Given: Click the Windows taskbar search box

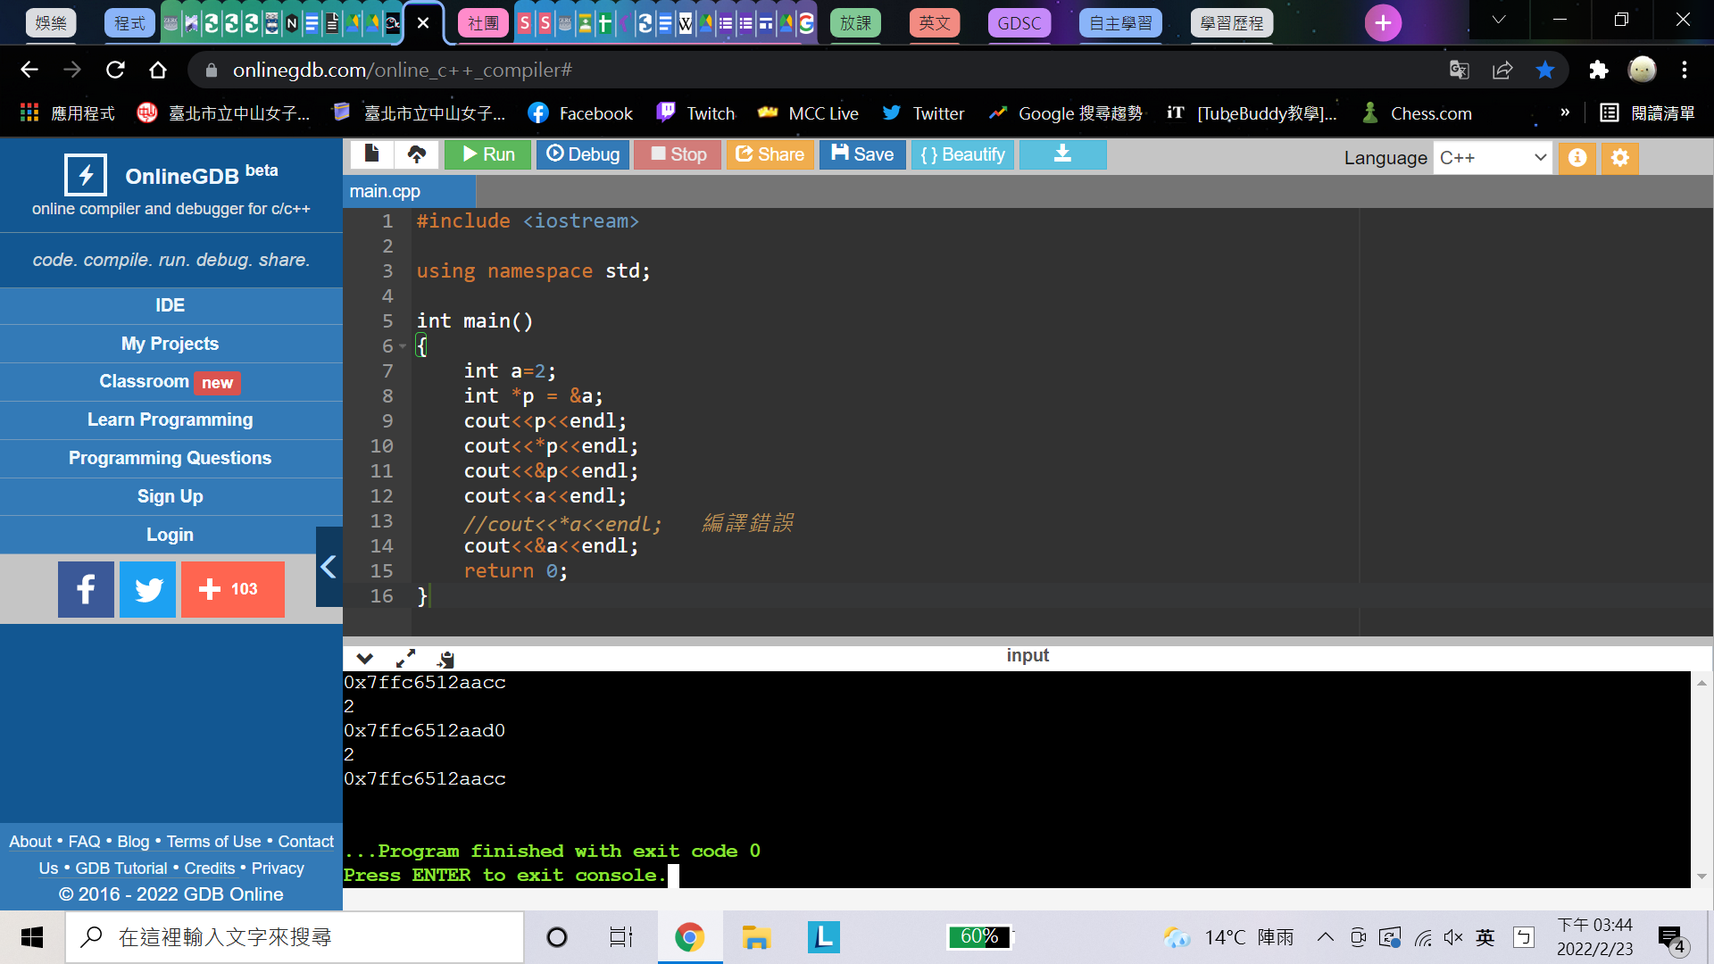Looking at the screenshot, I should click(x=295, y=937).
